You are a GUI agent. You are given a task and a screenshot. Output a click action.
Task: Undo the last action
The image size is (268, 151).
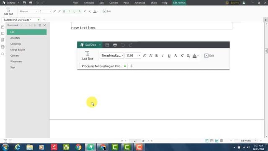37,3
